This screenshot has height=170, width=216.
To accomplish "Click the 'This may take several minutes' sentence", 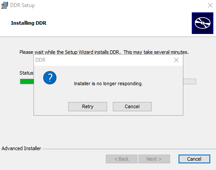I will coord(156,52).
